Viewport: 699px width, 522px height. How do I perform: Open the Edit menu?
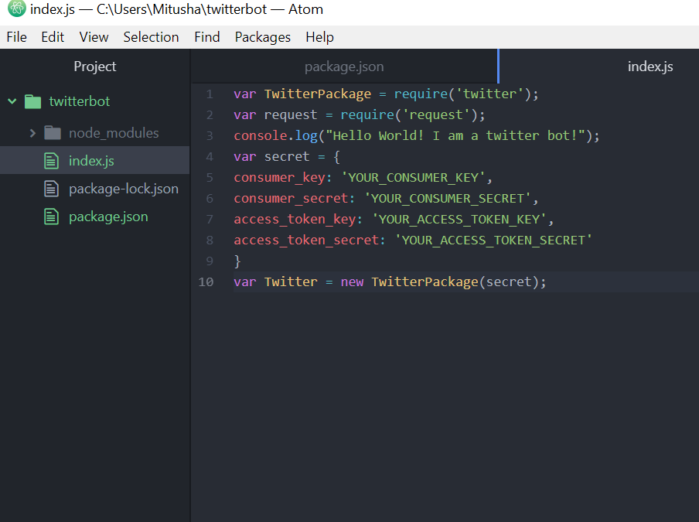[x=53, y=37]
